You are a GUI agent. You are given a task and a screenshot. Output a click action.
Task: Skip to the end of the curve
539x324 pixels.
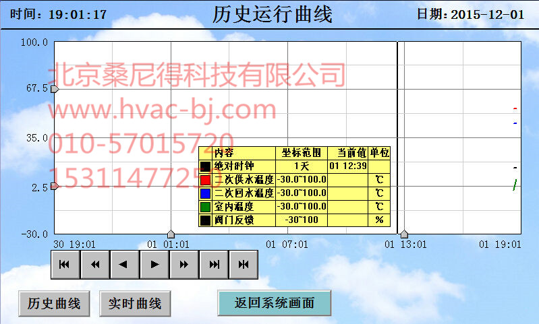coord(214,265)
